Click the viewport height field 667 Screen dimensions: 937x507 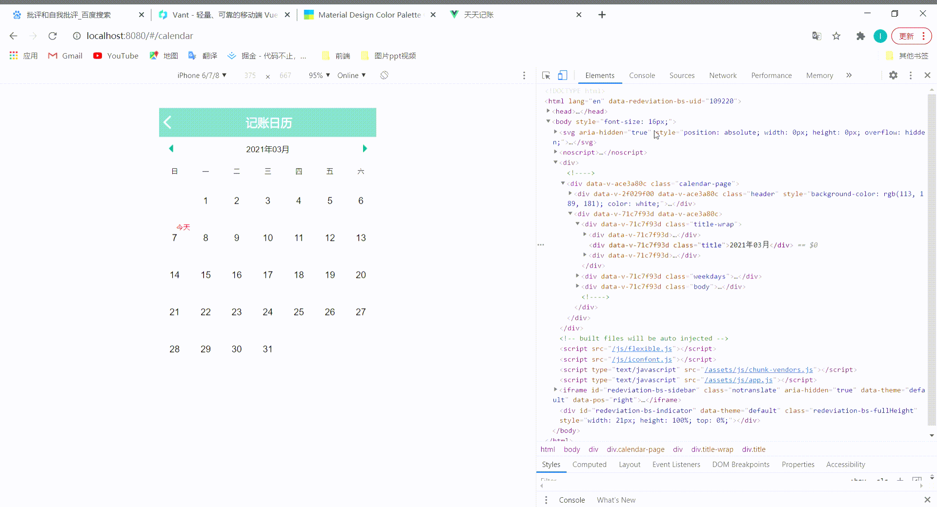(285, 76)
